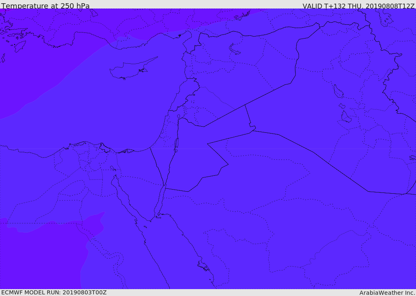Click the 'ArabiaWeather Inc' credit text
The width and height of the screenshot is (416, 296).
click(387, 293)
